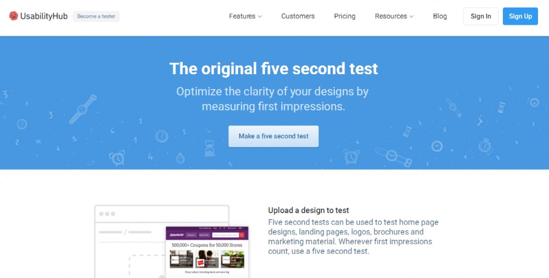
Task: Open the coupon site screenshot thumbnail
Action: [x=207, y=252]
